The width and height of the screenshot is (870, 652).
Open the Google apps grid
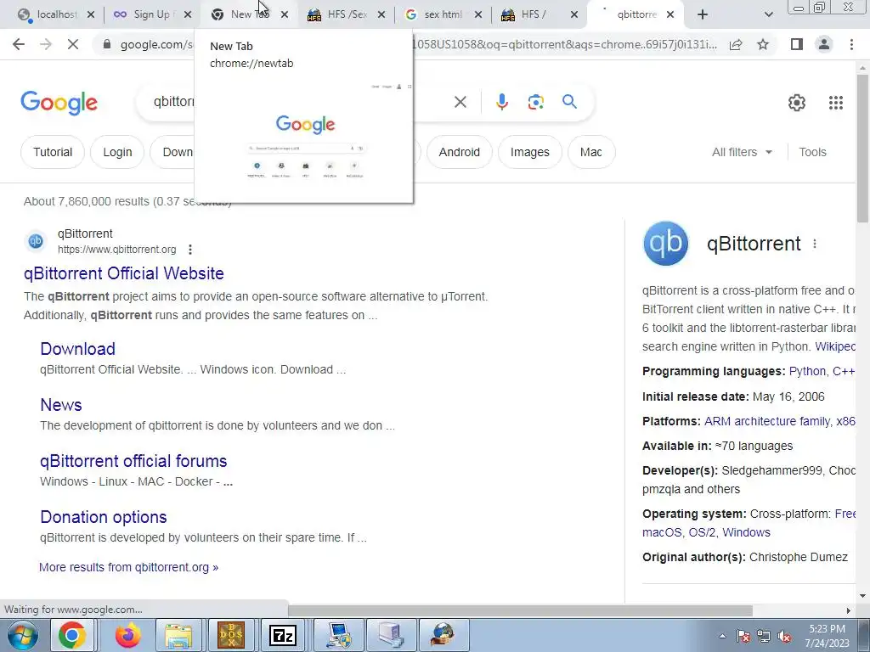click(x=836, y=103)
